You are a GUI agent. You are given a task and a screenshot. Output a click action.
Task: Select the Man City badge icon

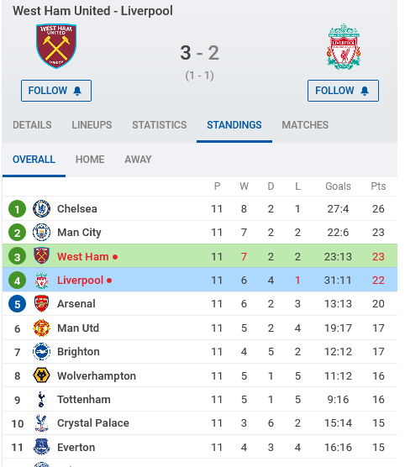[x=41, y=233]
